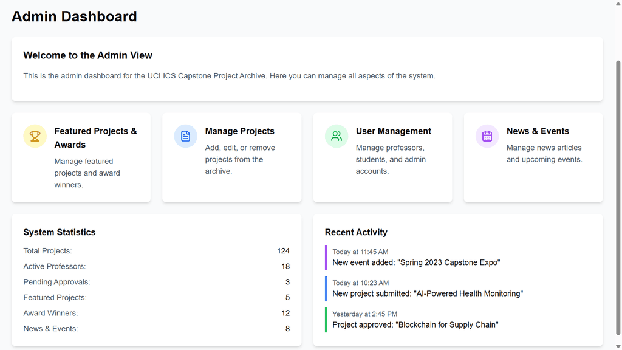The image size is (622, 350).
Task: Select the "Spring 2023 Capstone Expo" activity entry
Action: 415,262
